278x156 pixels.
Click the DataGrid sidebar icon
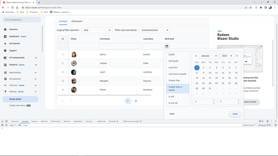tap(5, 65)
